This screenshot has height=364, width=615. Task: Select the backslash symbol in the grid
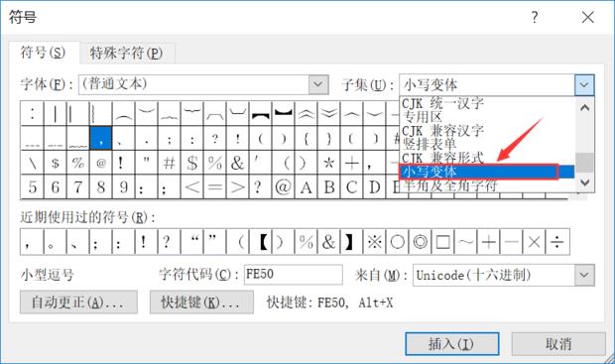(33, 163)
